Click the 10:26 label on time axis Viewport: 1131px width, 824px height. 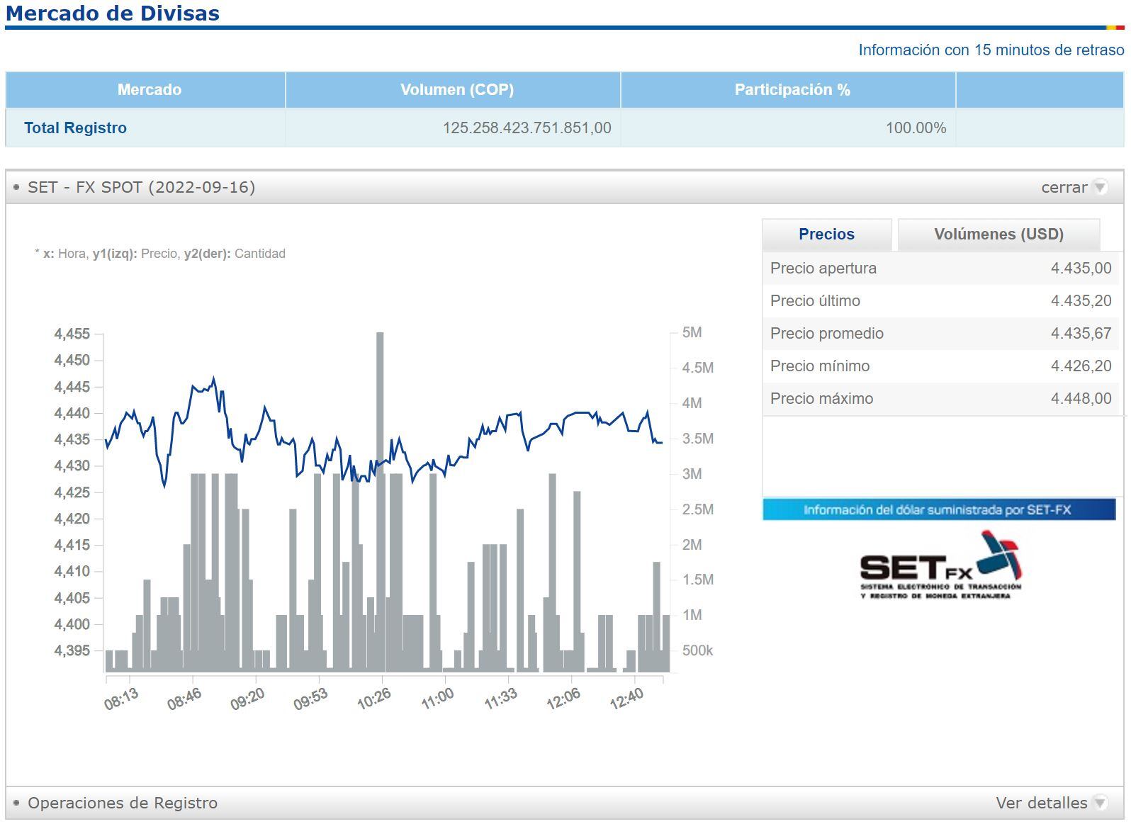click(x=374, y=699)
